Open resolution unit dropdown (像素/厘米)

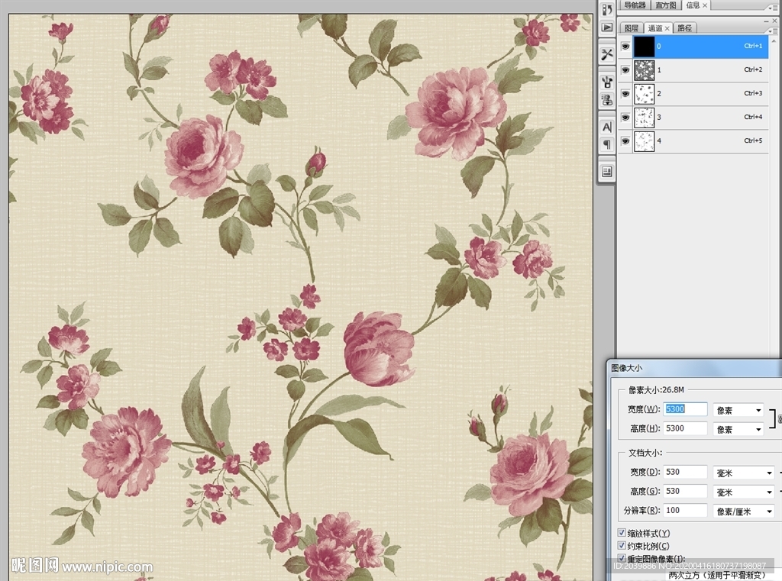(x=743, y=512)
